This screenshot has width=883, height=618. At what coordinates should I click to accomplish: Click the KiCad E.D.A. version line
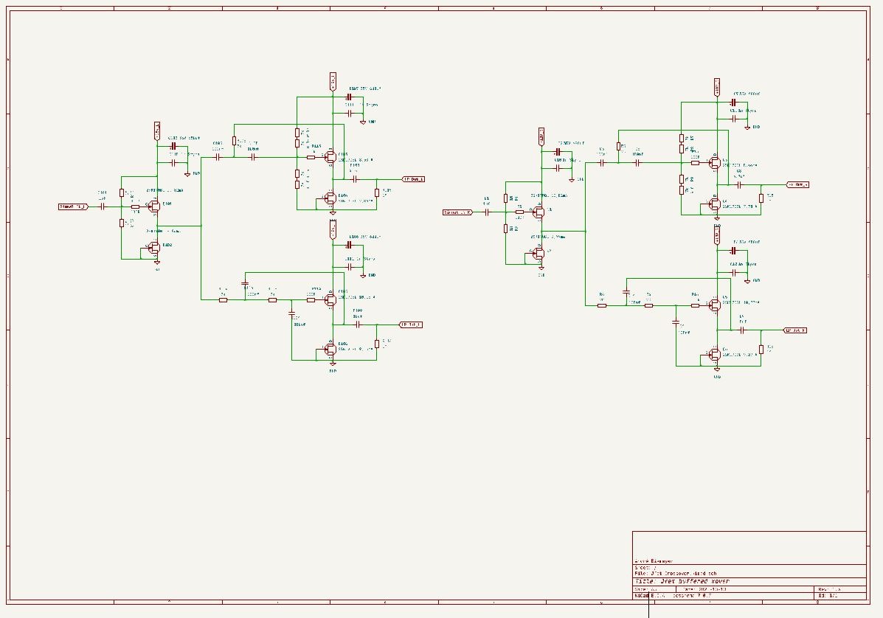click(673, 595)
